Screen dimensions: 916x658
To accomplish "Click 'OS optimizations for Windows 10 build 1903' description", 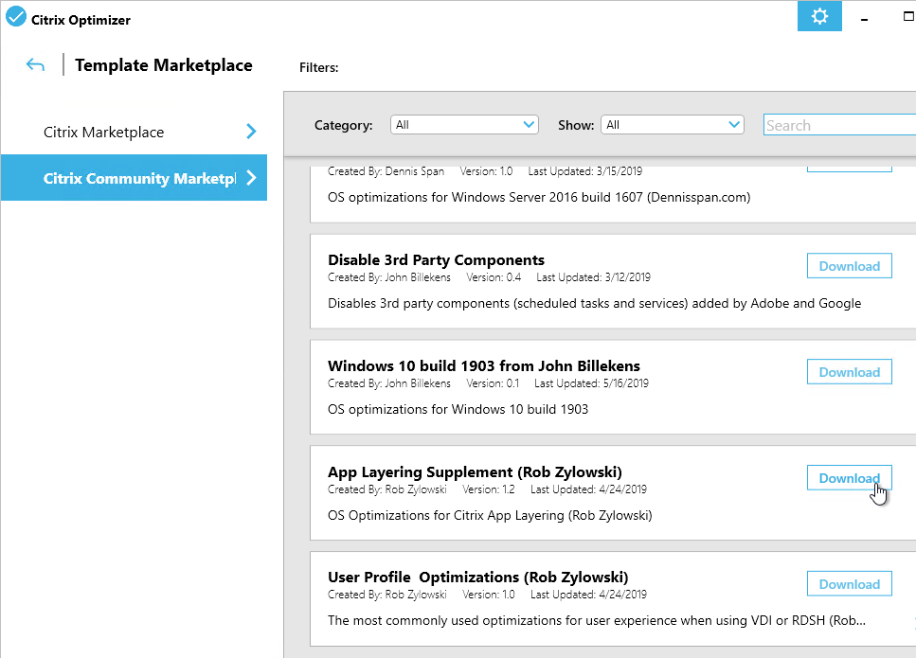I will [x=458, y=409].
